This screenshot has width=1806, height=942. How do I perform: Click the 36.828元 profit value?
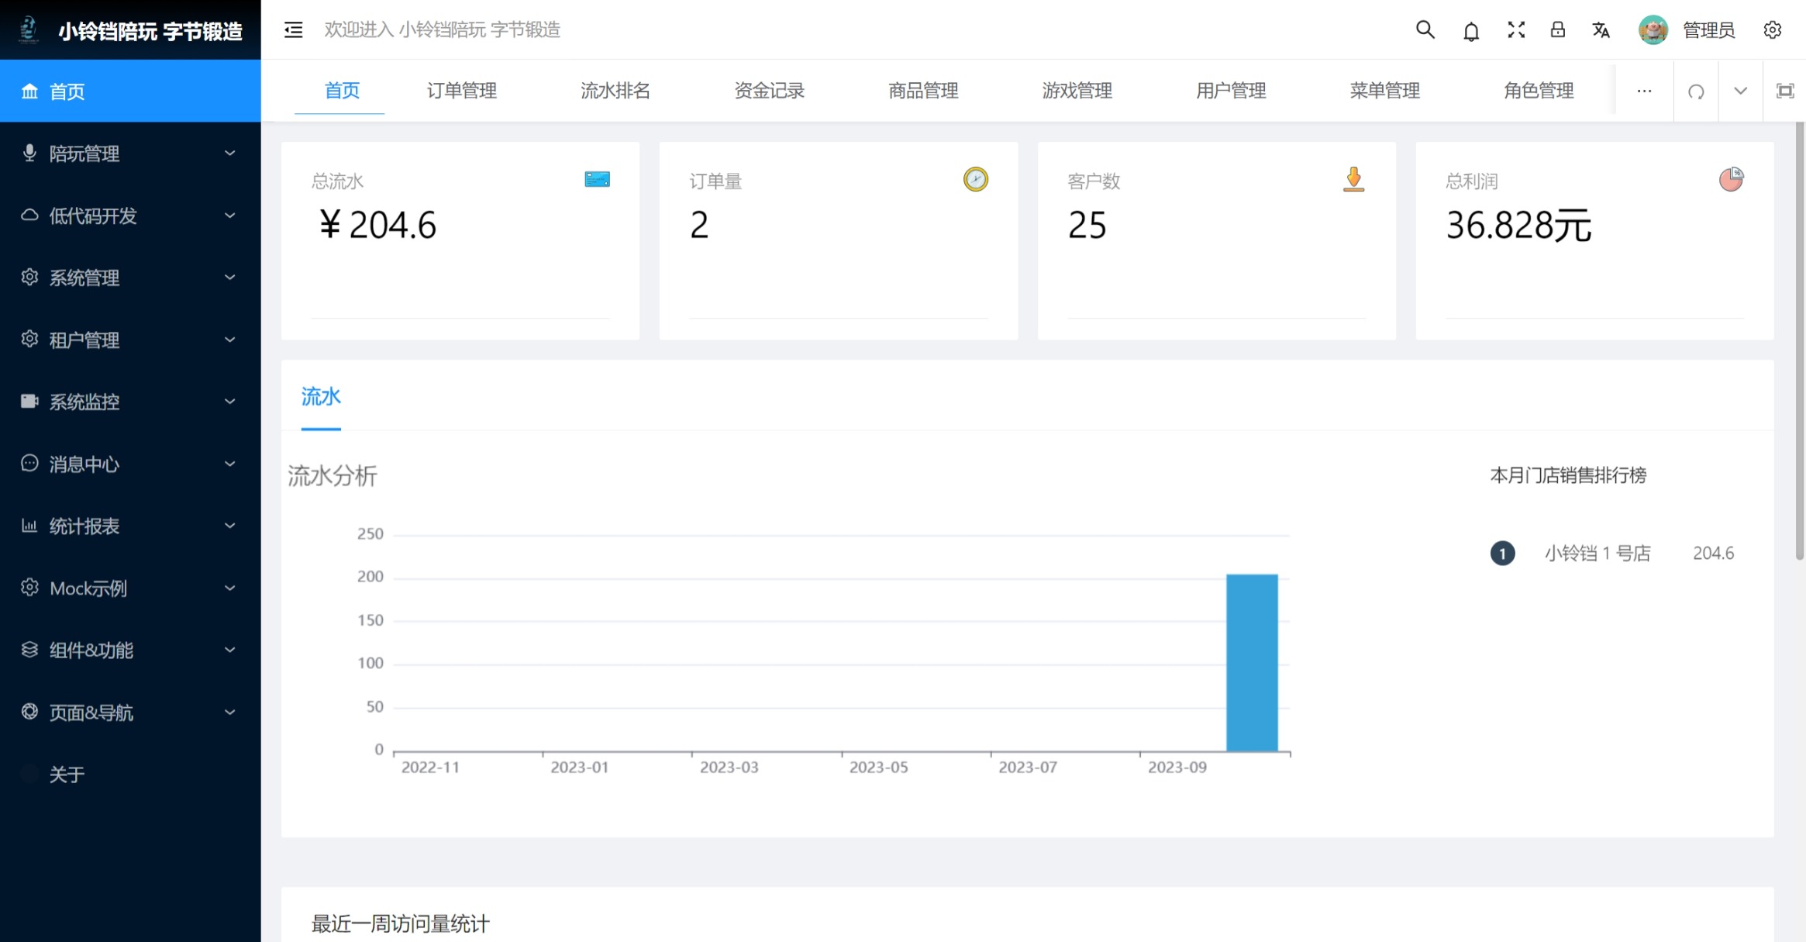(1518, 226)
